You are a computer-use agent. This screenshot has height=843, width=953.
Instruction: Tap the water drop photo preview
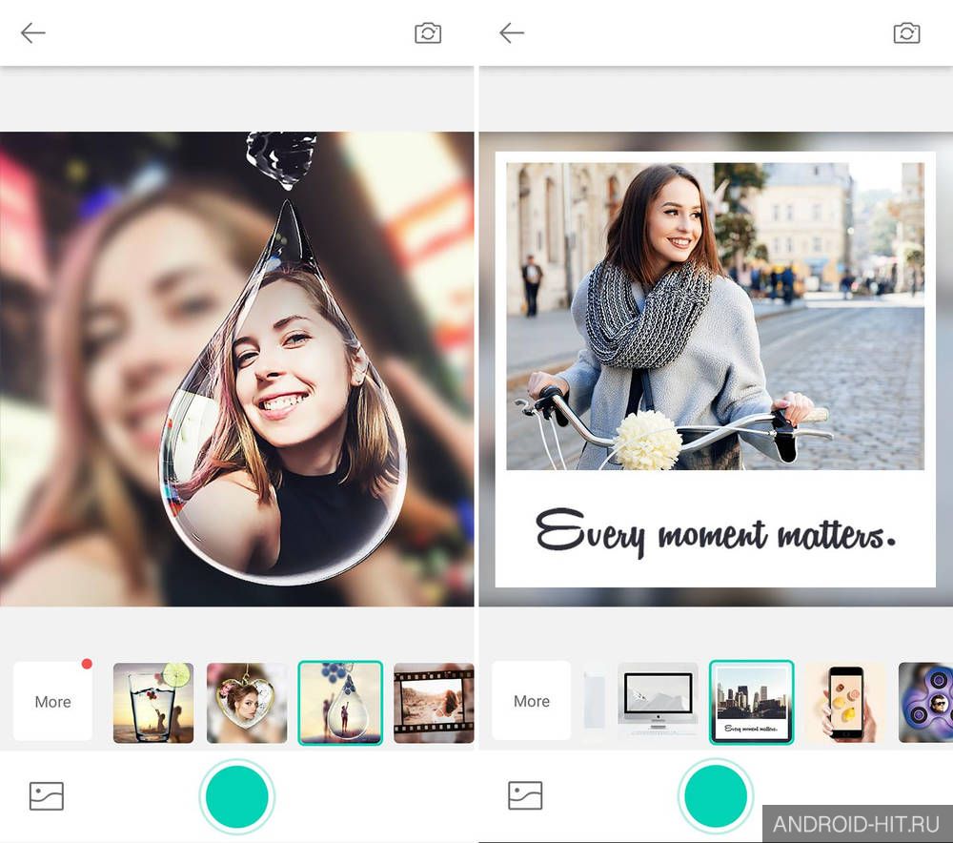pyautogui.click(x=237, y=369)
